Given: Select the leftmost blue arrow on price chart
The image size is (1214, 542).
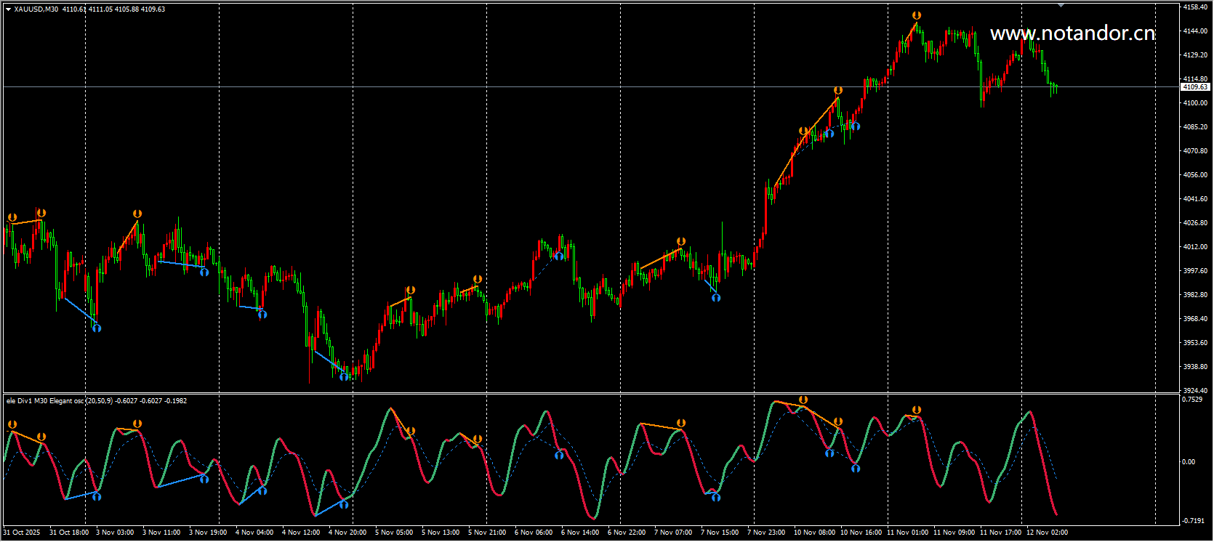Looking at the screenshot, I should point(97,328).
